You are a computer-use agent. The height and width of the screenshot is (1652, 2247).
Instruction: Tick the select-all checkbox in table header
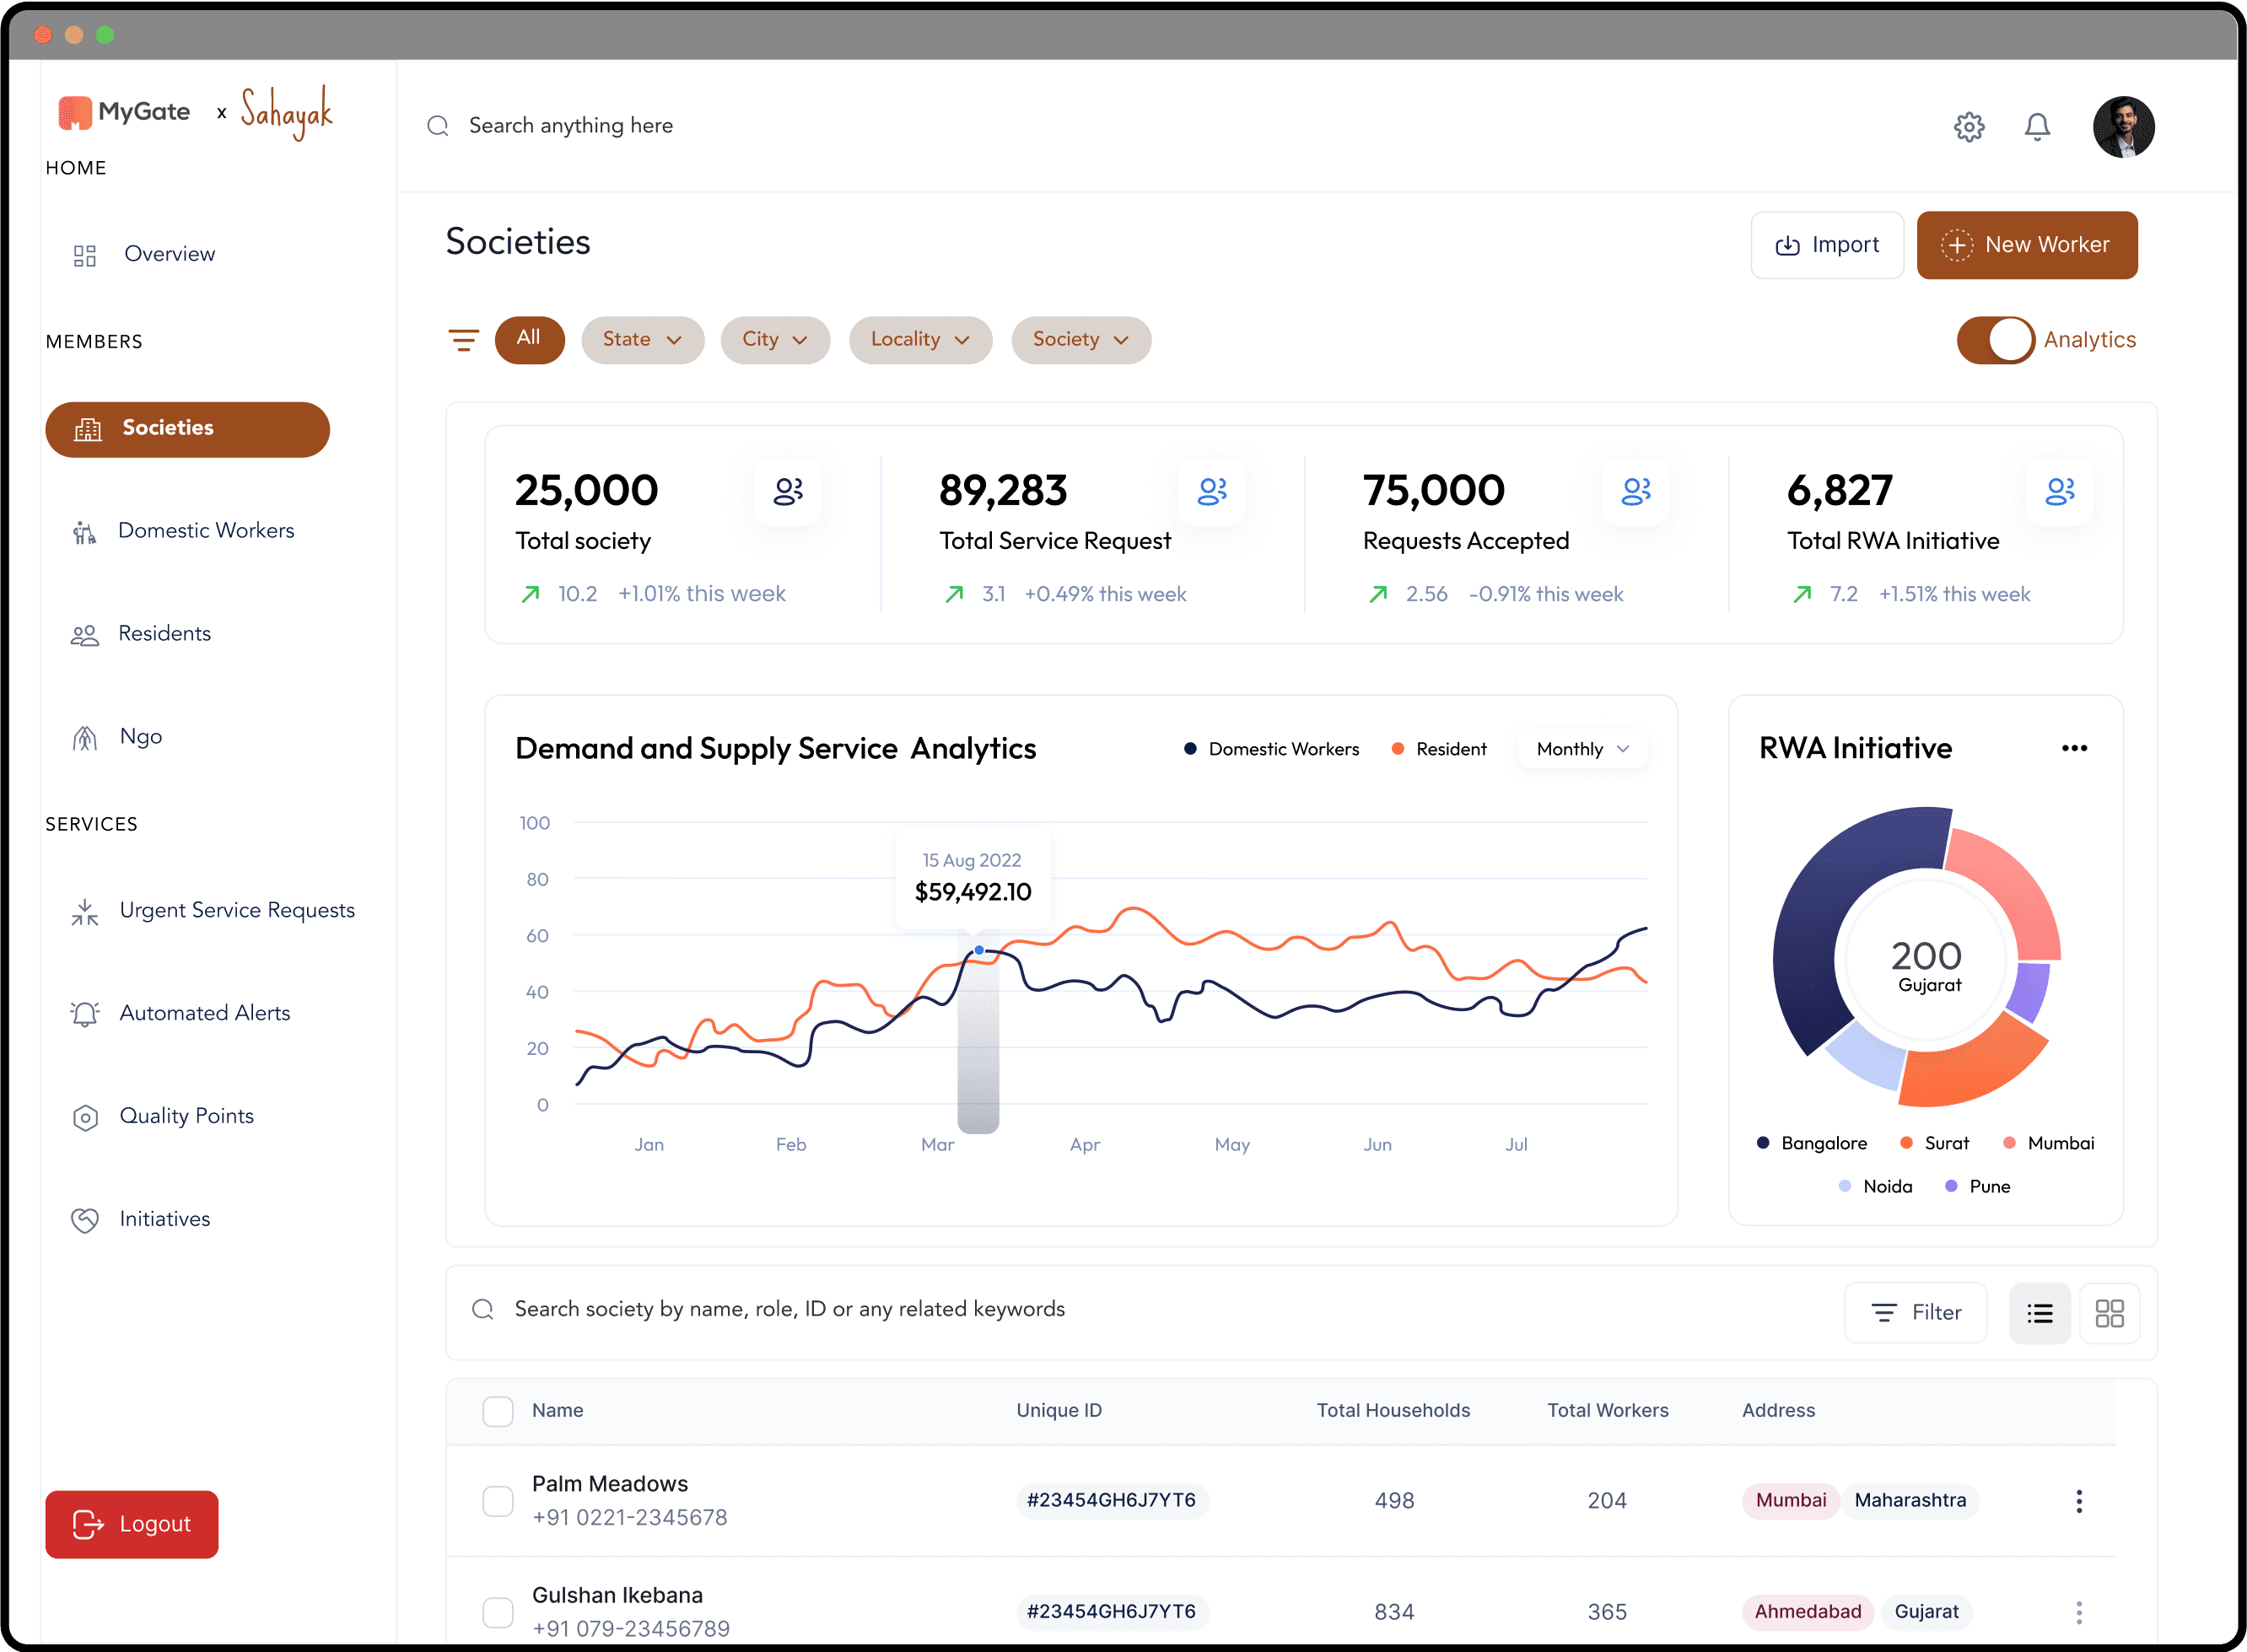pos(498,1411)
